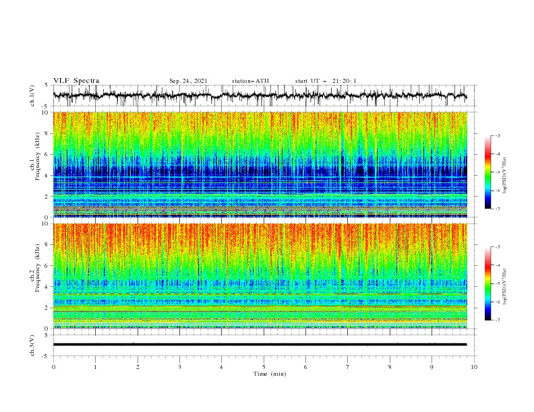Image resolution: width=534 pixels, height=412 pixels.
Task: Click inside the ch.2 frequency spectrogram
Action: (260, 276)
